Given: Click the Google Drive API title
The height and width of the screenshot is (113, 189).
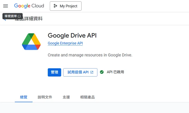Looking at the screenshot, I should [x=72, y=35].
